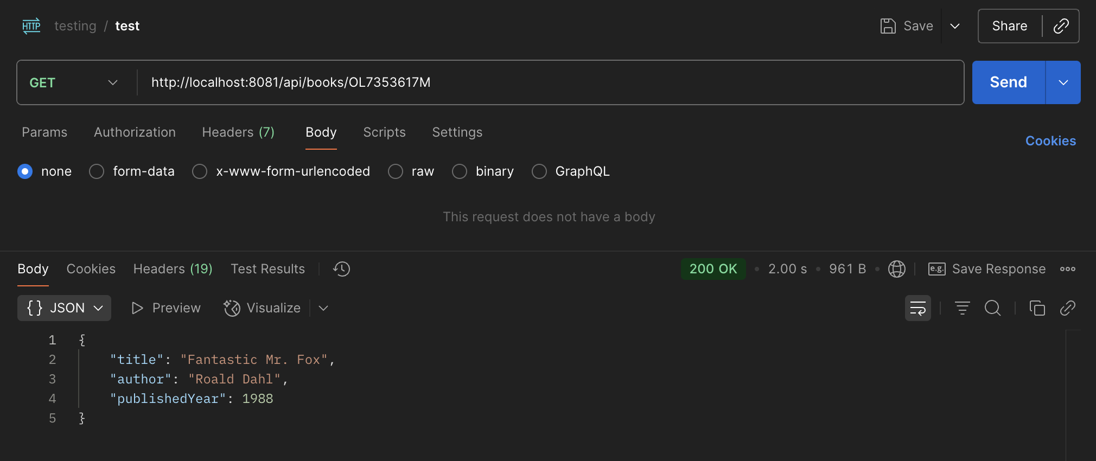Click the filter response icon
The image size is (1096, 461).
pos(962,308)
